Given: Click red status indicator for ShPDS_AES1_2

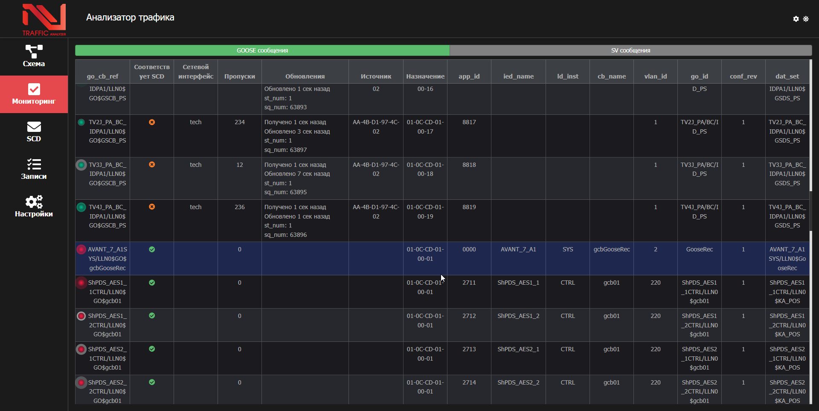Looking at the screenshot, I should pos(81,316).
